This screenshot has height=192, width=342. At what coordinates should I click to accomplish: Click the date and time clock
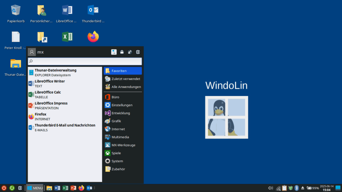pyautogui.click(x=327, y=188)
